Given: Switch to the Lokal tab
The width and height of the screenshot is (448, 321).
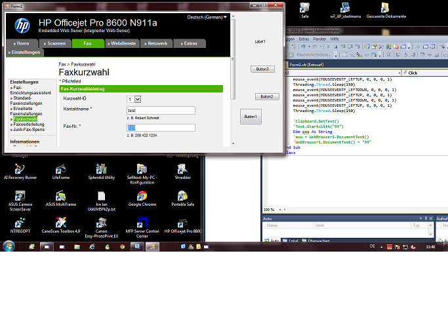Looking at the screenshot, I should [x=291, y=241].
